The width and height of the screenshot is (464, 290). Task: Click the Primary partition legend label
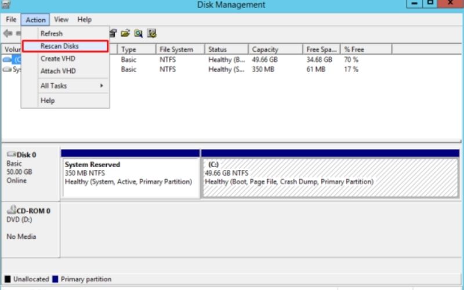click(86, 279)
